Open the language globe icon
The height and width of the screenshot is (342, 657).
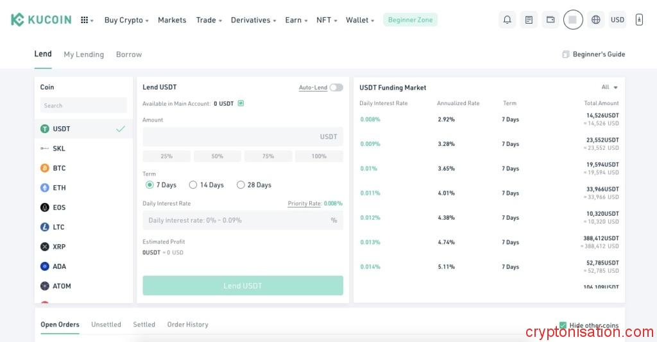tap(596, 20)
